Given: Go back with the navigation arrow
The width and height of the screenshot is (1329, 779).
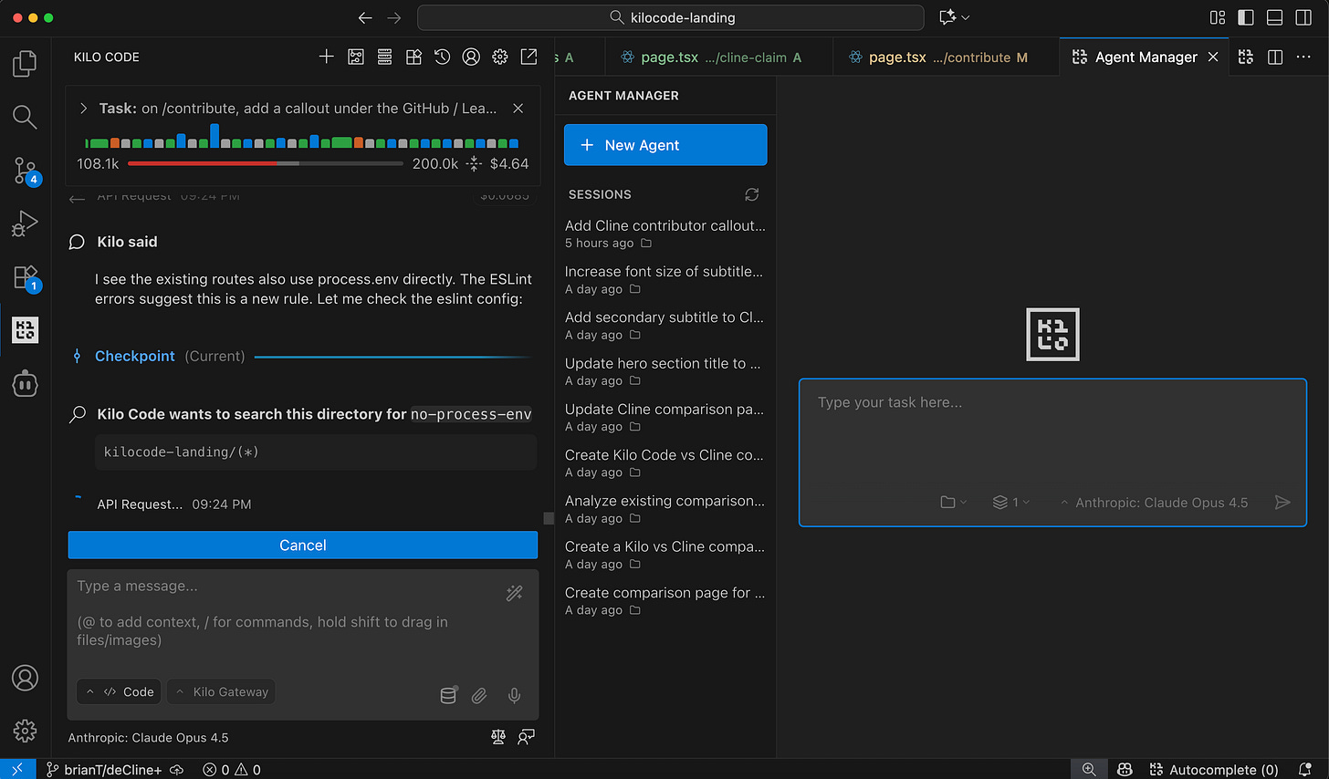Looking at the screenshot, I should tap(365, 17).
